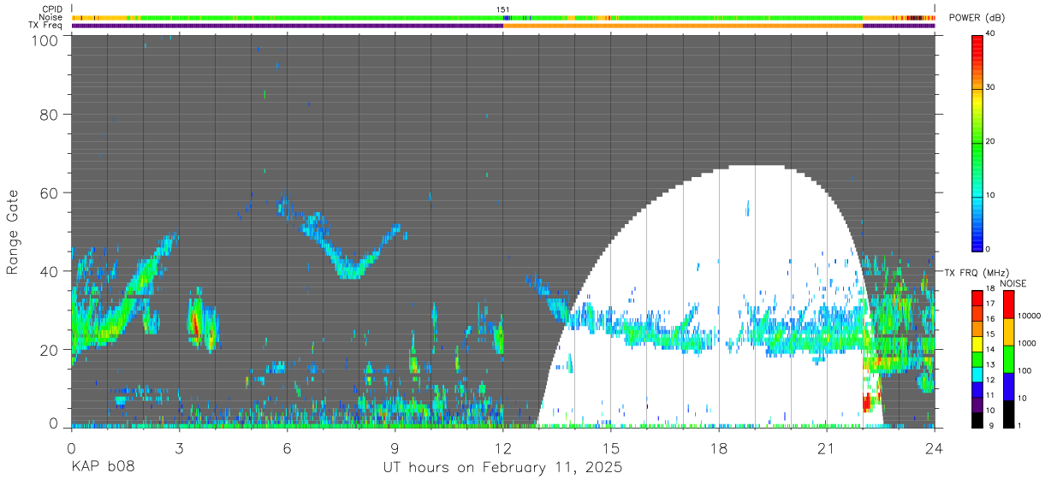Pick the noise level colorbar legend
This screenshot has width=1051, height=485.
[1008, 358]
